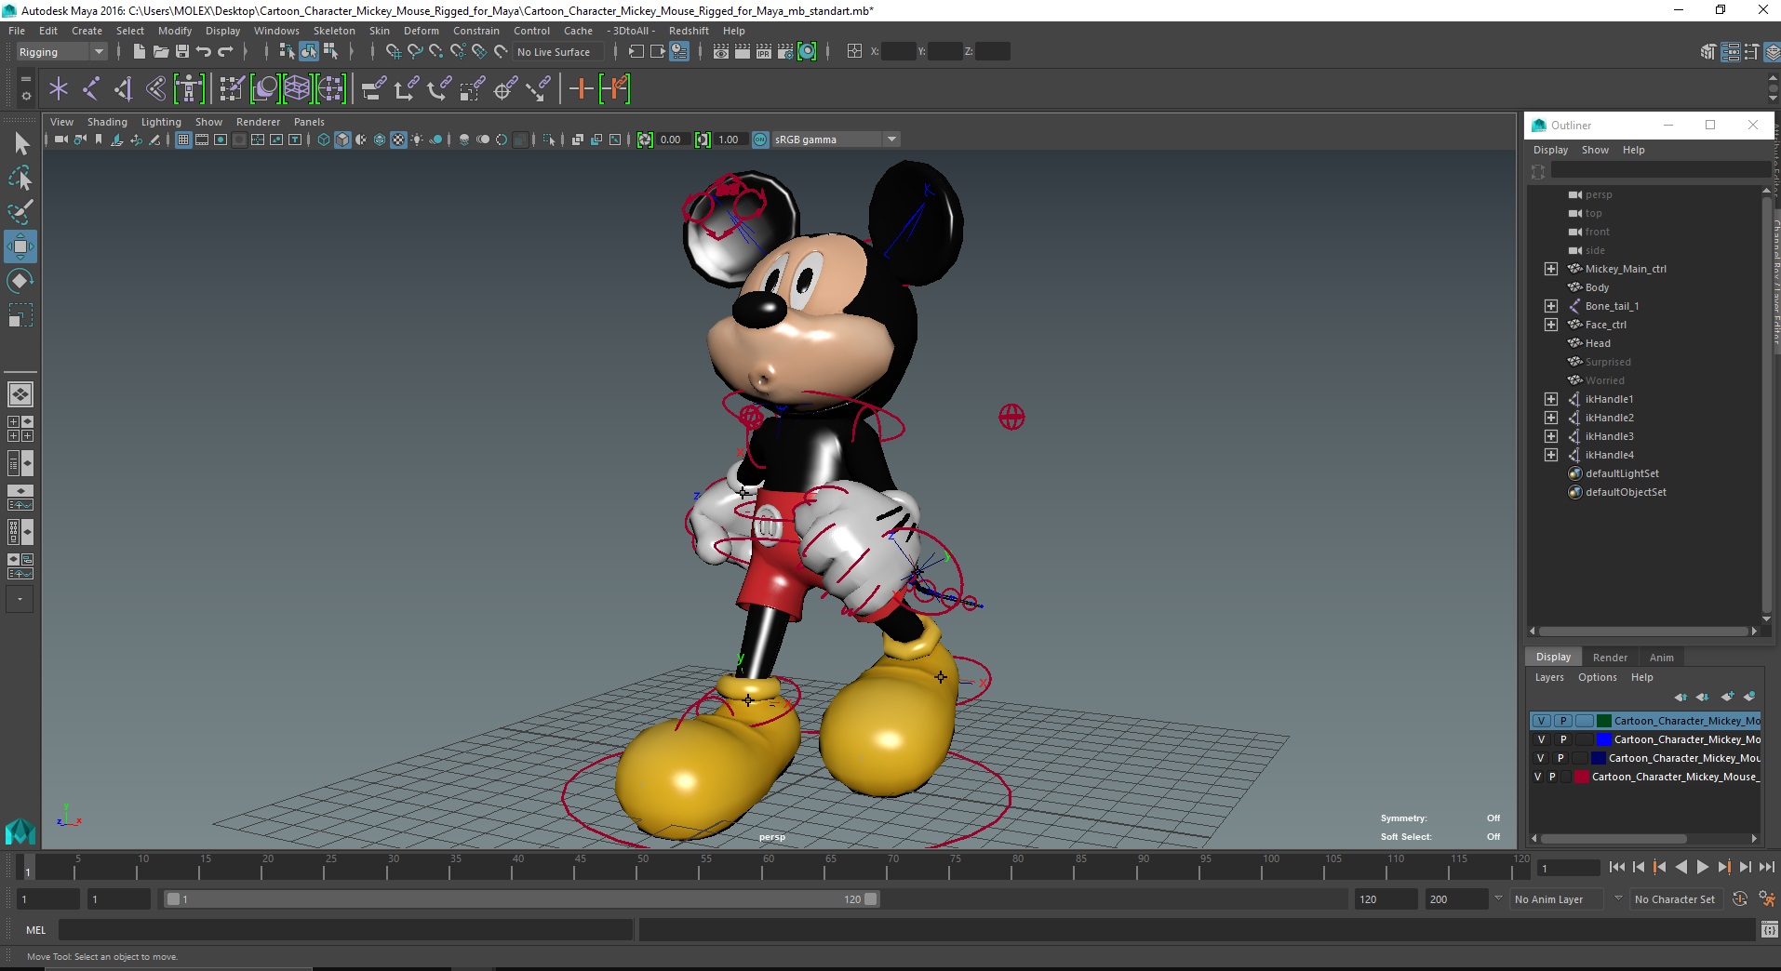Screen dimensions: 1781x971
Task: Click the Script Editor icon
Action: [x=1769, y=929]
